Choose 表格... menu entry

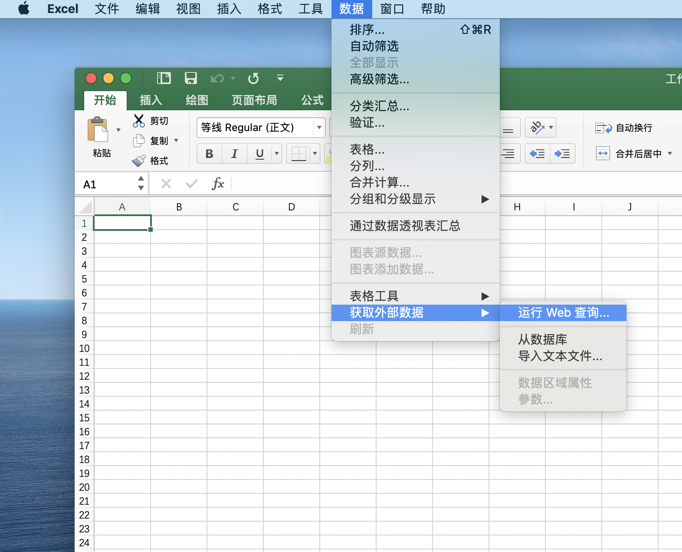(x=416, y=149)
